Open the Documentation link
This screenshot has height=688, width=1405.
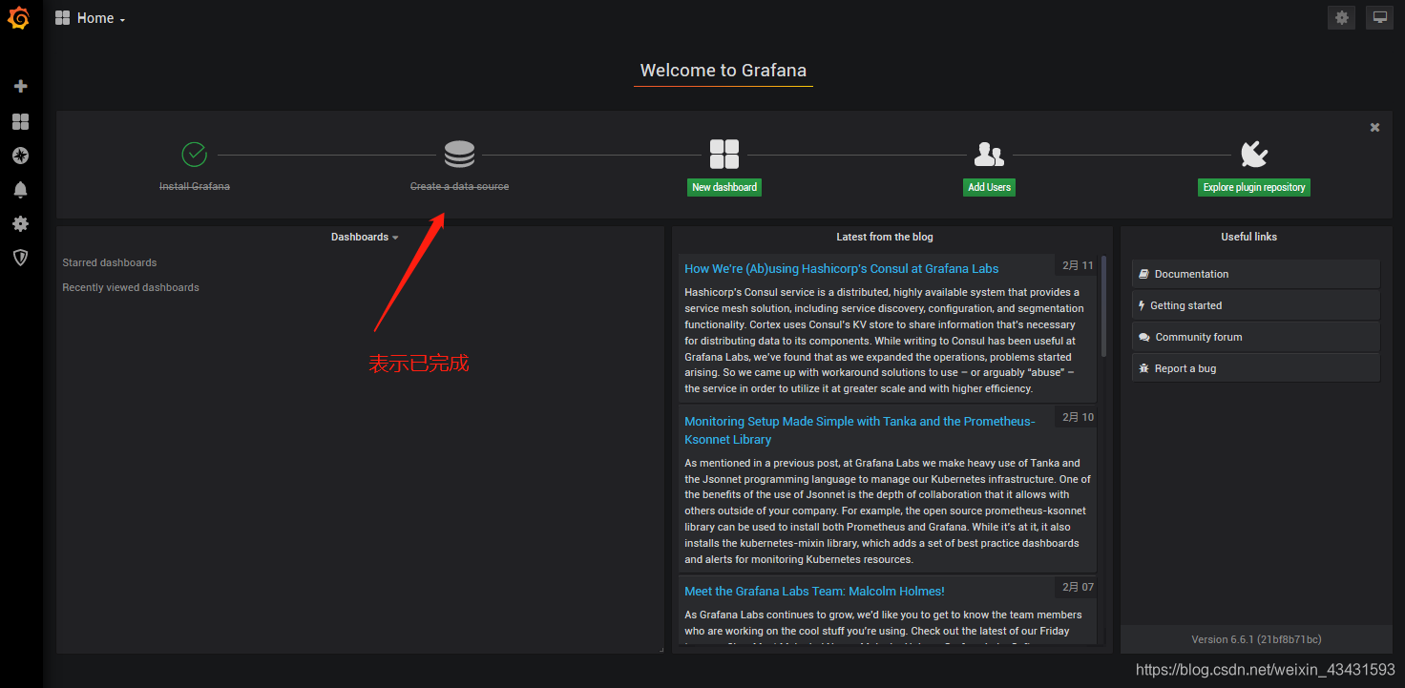pos(1256,274)
